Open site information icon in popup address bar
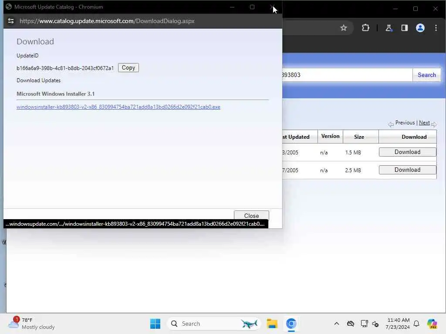446x334 pixels. click(11, 21)
